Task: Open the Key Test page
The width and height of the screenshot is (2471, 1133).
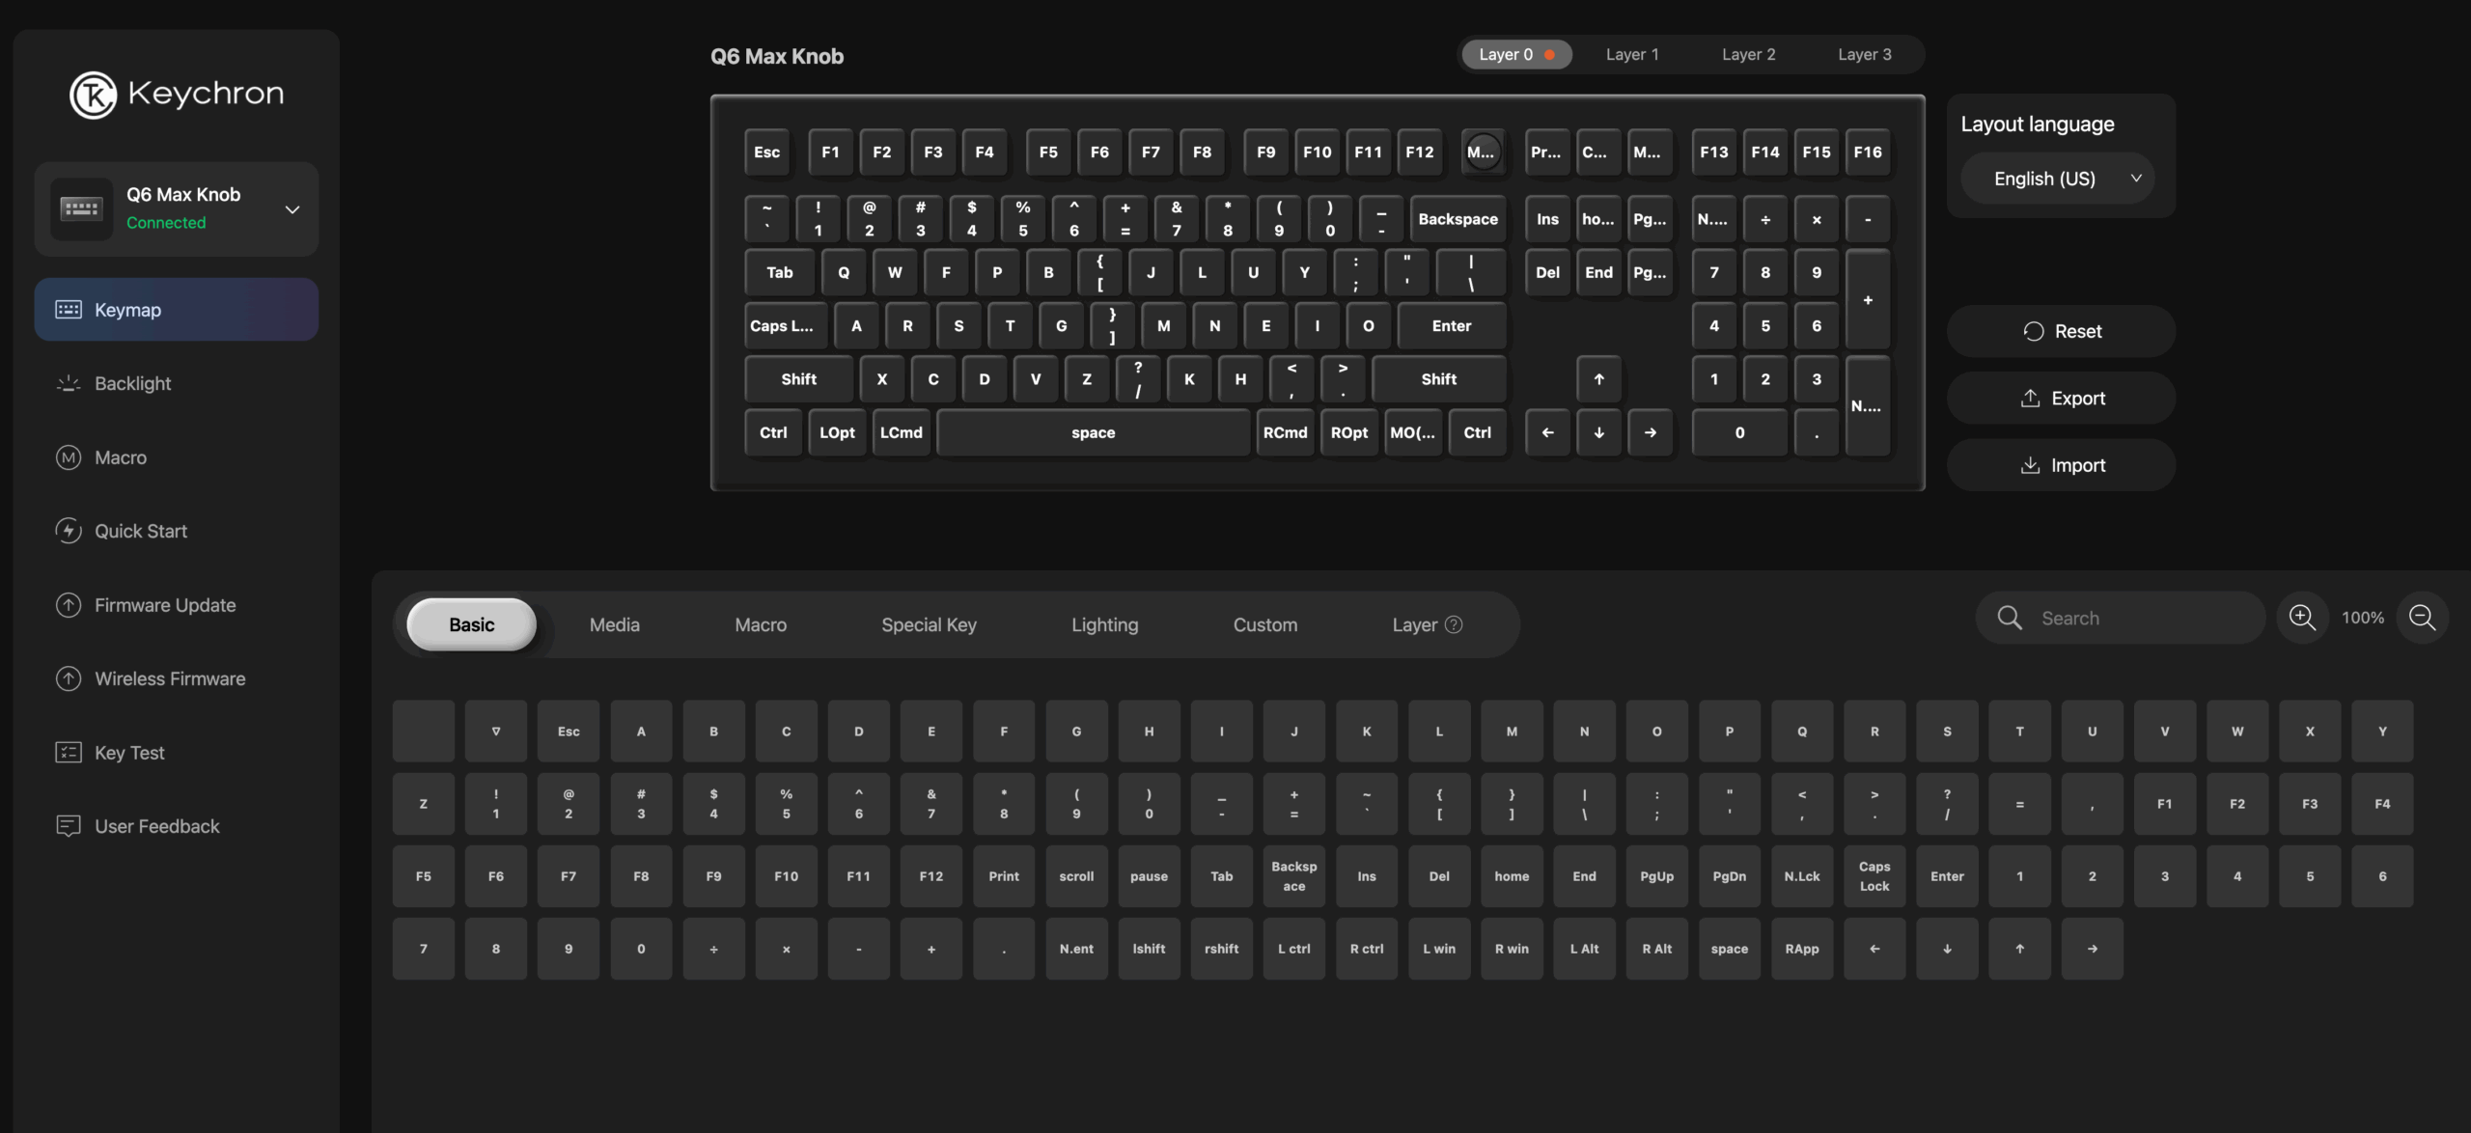Action: click(129, 753)
